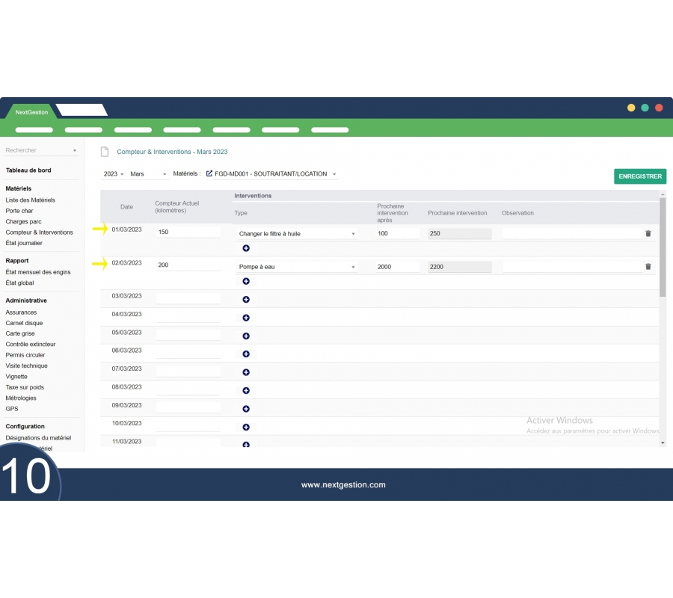
Task: Open the Changer le filtre à huile type dropdown
Action: tap(296, 234)
